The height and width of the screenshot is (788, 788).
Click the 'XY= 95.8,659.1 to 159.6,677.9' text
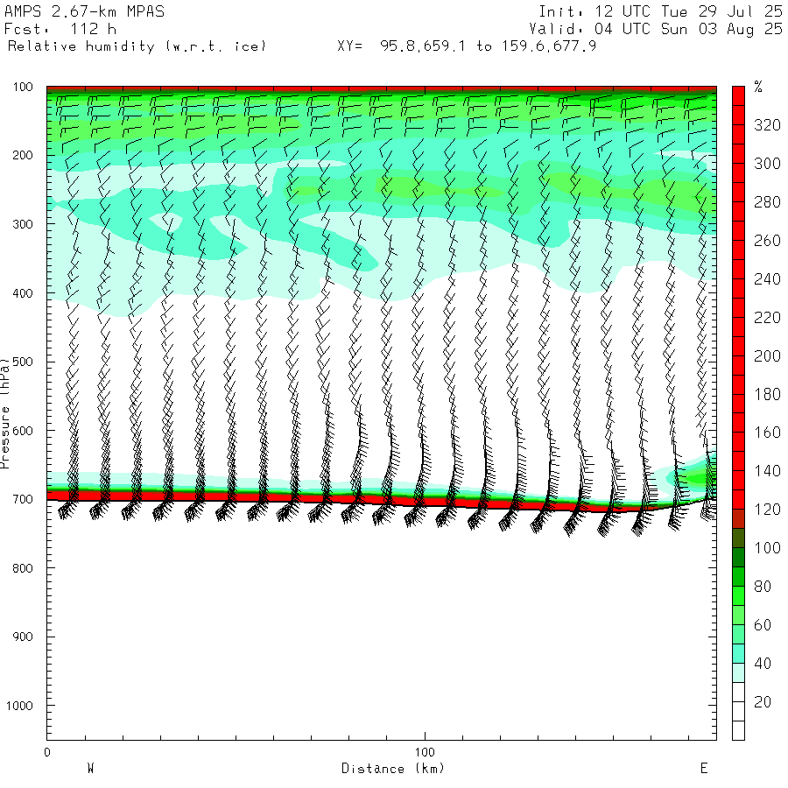pos(467,46)
